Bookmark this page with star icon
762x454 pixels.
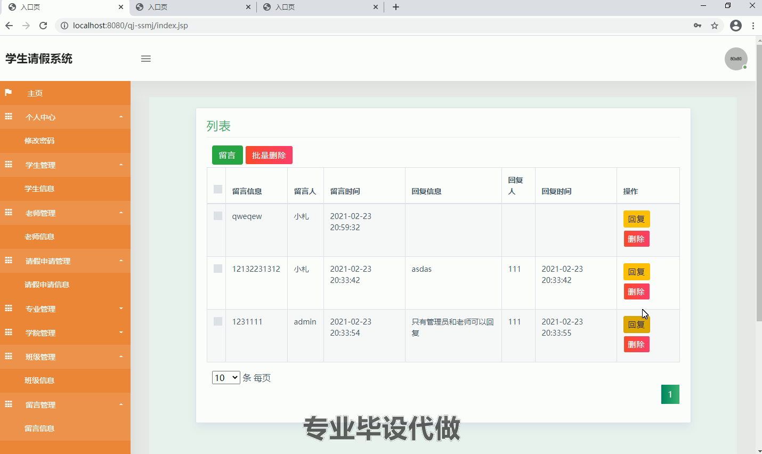[715, 26]
